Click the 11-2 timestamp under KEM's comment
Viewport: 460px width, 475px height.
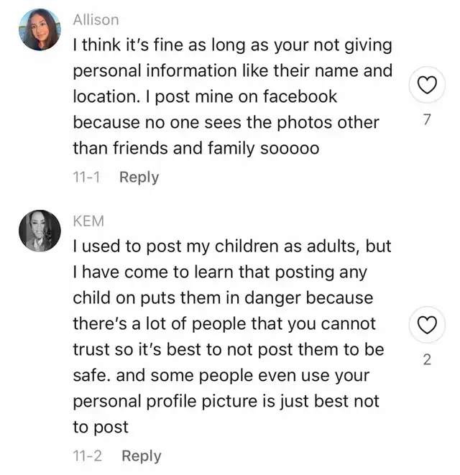87,456
